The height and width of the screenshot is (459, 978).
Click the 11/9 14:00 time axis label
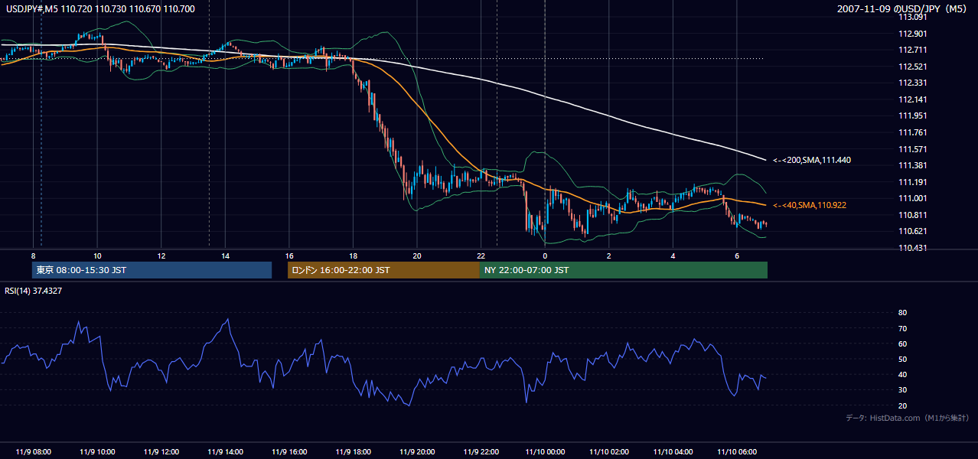point(226,452)
